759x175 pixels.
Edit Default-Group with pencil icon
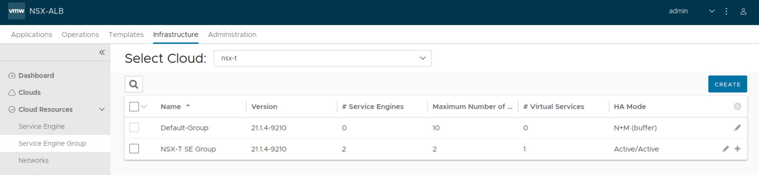[737, 128]
